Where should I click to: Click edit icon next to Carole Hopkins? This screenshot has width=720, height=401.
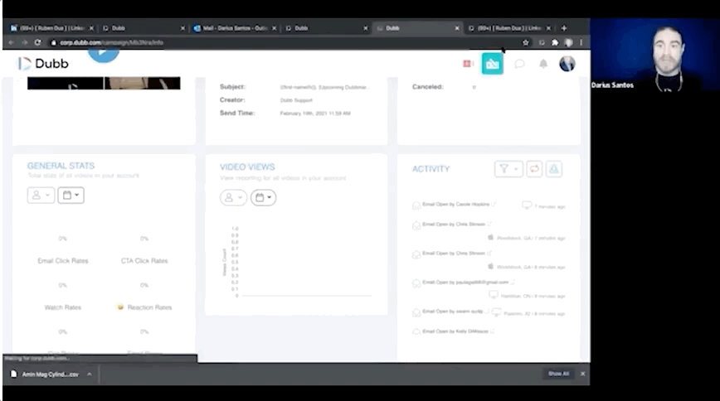click(494, 204)
